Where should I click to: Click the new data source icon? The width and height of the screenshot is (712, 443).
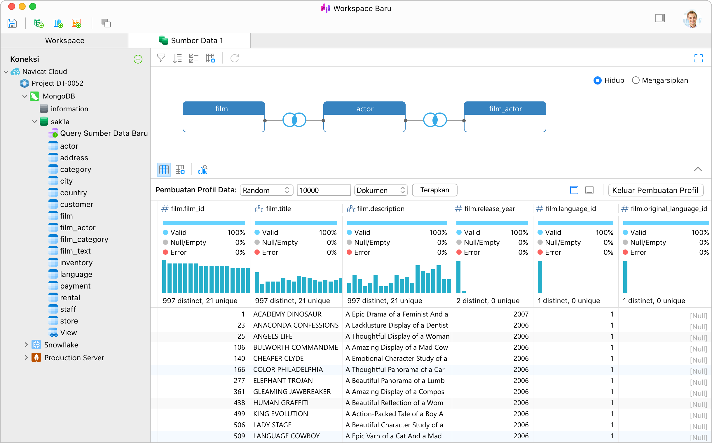[39, 23]
